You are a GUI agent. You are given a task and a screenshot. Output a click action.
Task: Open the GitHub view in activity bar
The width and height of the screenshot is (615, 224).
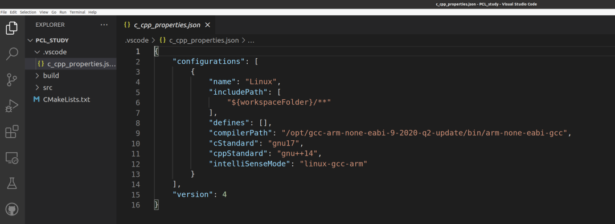click(12, 209)
